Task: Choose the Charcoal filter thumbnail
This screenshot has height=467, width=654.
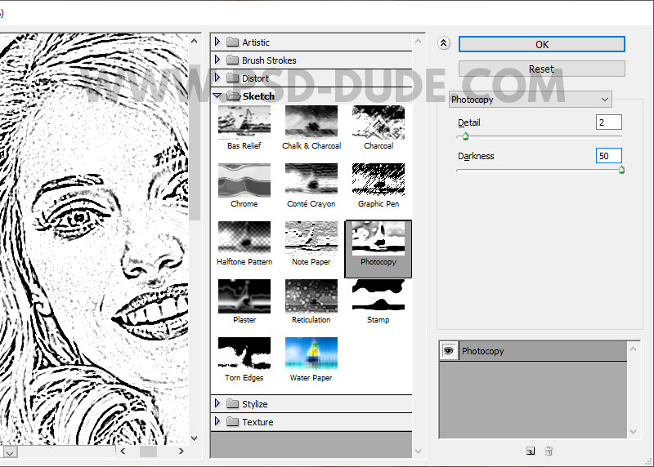Action: tap(379, 122)
